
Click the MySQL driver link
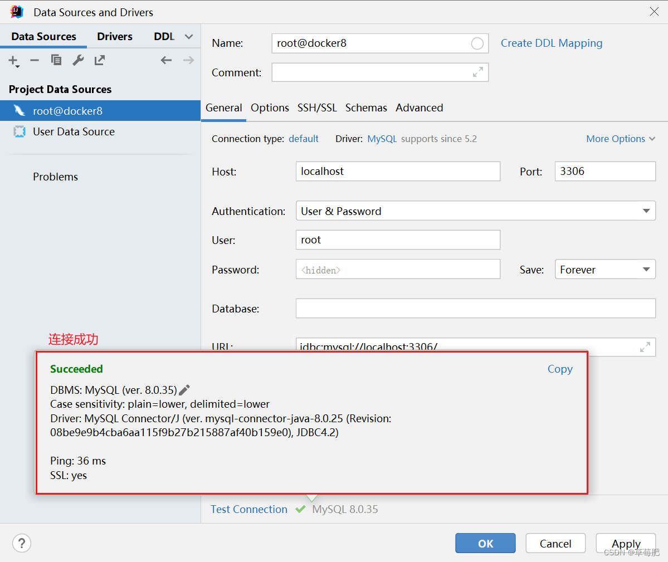click(382, 139)
